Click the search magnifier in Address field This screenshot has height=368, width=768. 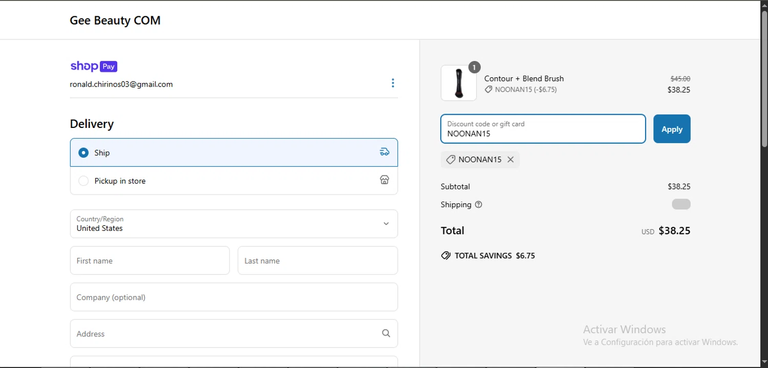coord(386,333)
